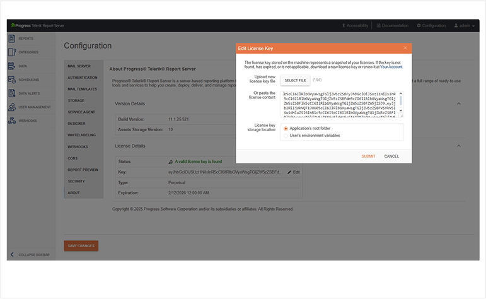Click the admin user icon

point(456,25)
